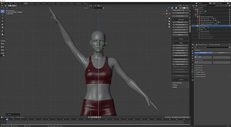The width and height of the screenshot is (231, 127).
Task: Toggle visibility of Camera in outliner
Action: pyautogui.click(x=230, y=11)
